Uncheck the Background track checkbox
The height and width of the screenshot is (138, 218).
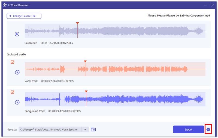[x=12, y=92]
